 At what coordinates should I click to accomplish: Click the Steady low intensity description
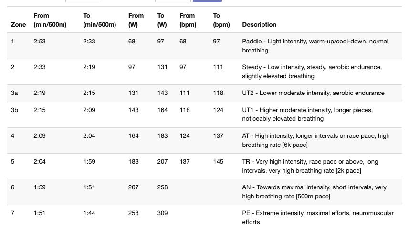pyautogui.click(x=312, y=72)
